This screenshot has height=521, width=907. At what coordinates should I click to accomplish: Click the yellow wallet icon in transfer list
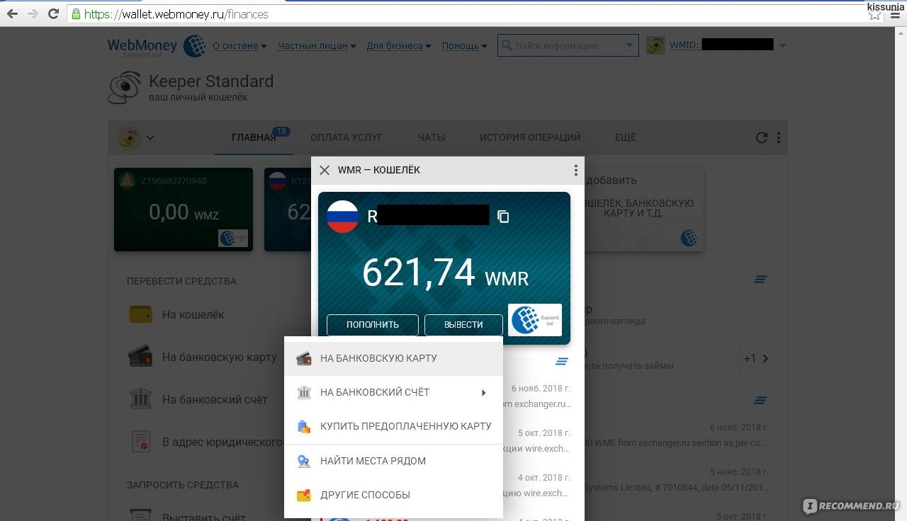[140, 314]
